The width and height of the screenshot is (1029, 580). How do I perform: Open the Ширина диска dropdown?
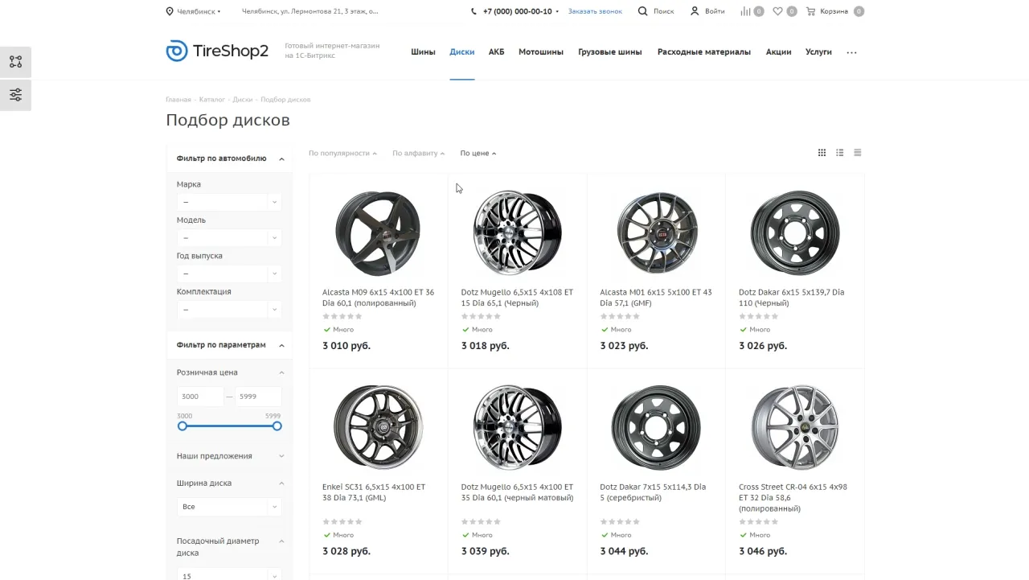click(229, 507)
